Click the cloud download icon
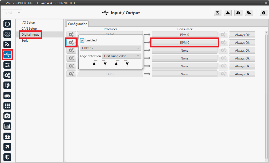 click(x=238, y=13)
